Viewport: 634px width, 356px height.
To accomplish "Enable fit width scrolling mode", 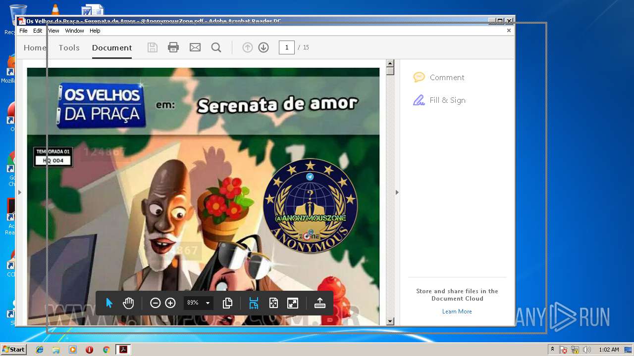I will [254, 303].
